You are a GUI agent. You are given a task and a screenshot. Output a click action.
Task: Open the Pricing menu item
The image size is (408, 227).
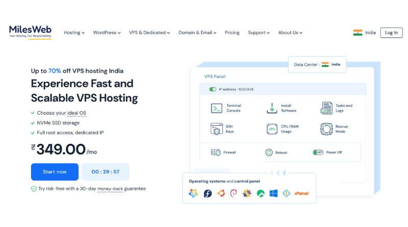tap(232, 33)
